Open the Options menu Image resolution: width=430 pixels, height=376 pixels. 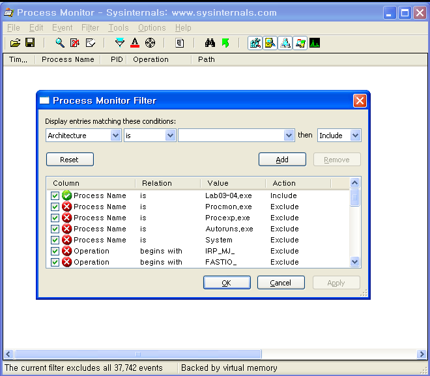click(x=152, y=28)
